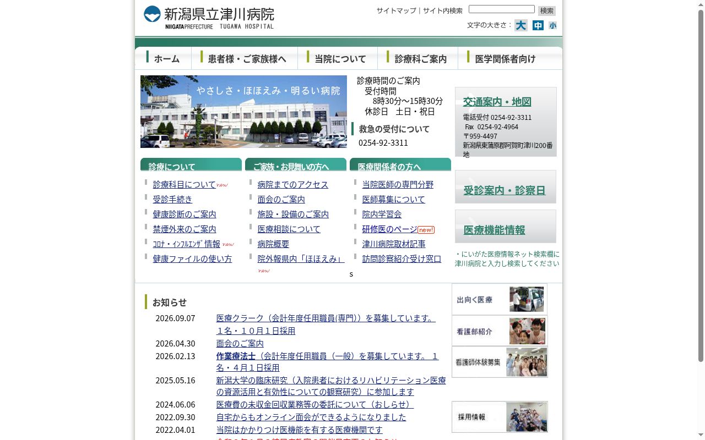705x440 pixels.
Task: Open 医師募集について link
Action: [x=394, y=199]
